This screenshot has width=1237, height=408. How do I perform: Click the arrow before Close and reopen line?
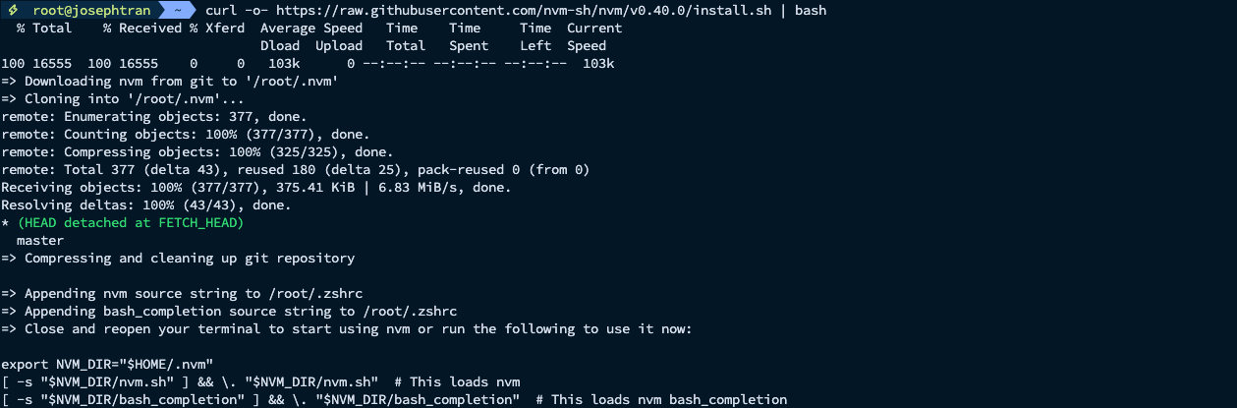10,329
